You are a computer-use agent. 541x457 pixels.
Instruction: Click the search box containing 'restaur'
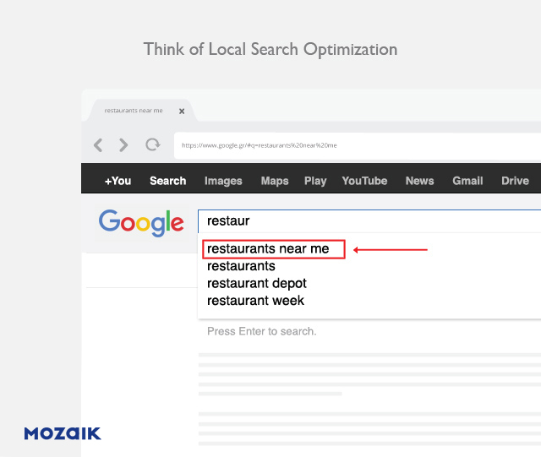pyautogui.click(x=369, y=221)
